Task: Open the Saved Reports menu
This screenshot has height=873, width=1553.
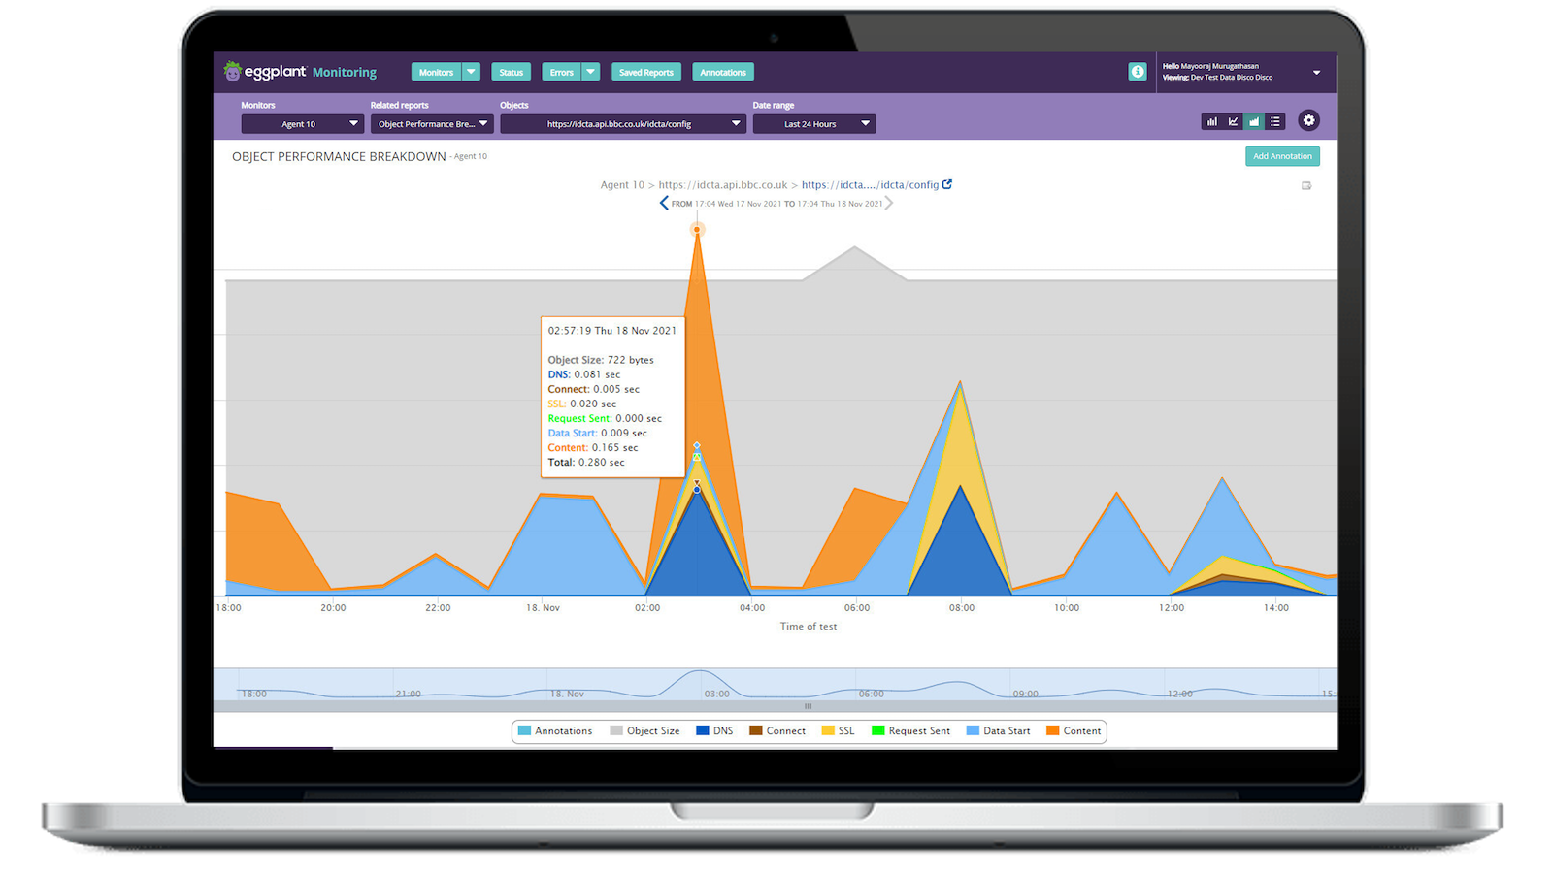Action: coord(645,71)
